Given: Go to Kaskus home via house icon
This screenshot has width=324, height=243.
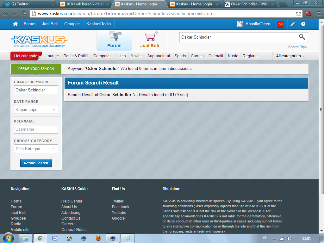Looking at the screenshot, I should 15,24.
